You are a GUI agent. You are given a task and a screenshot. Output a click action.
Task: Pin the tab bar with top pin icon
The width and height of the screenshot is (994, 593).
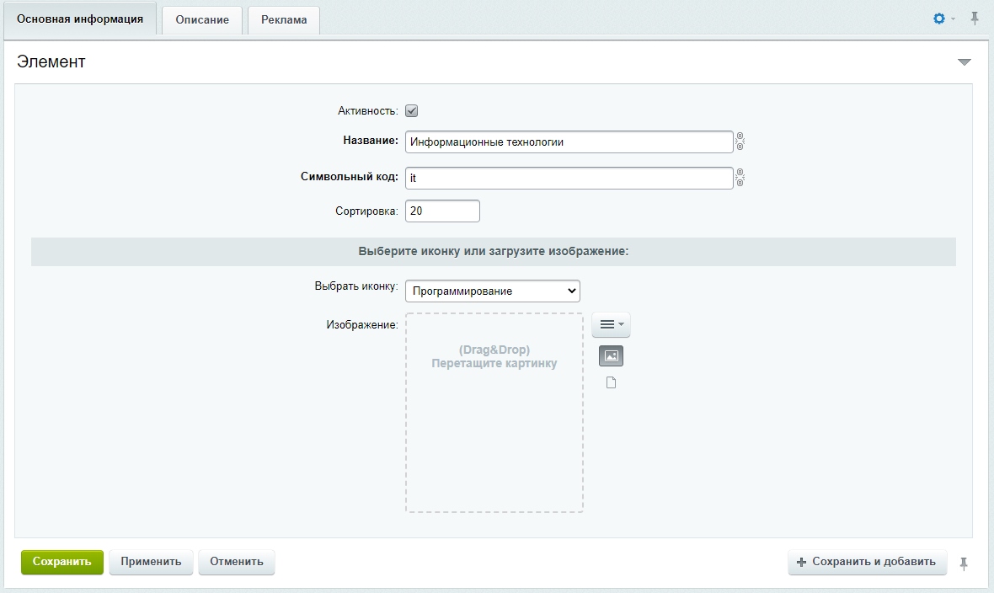coord(975,19)
